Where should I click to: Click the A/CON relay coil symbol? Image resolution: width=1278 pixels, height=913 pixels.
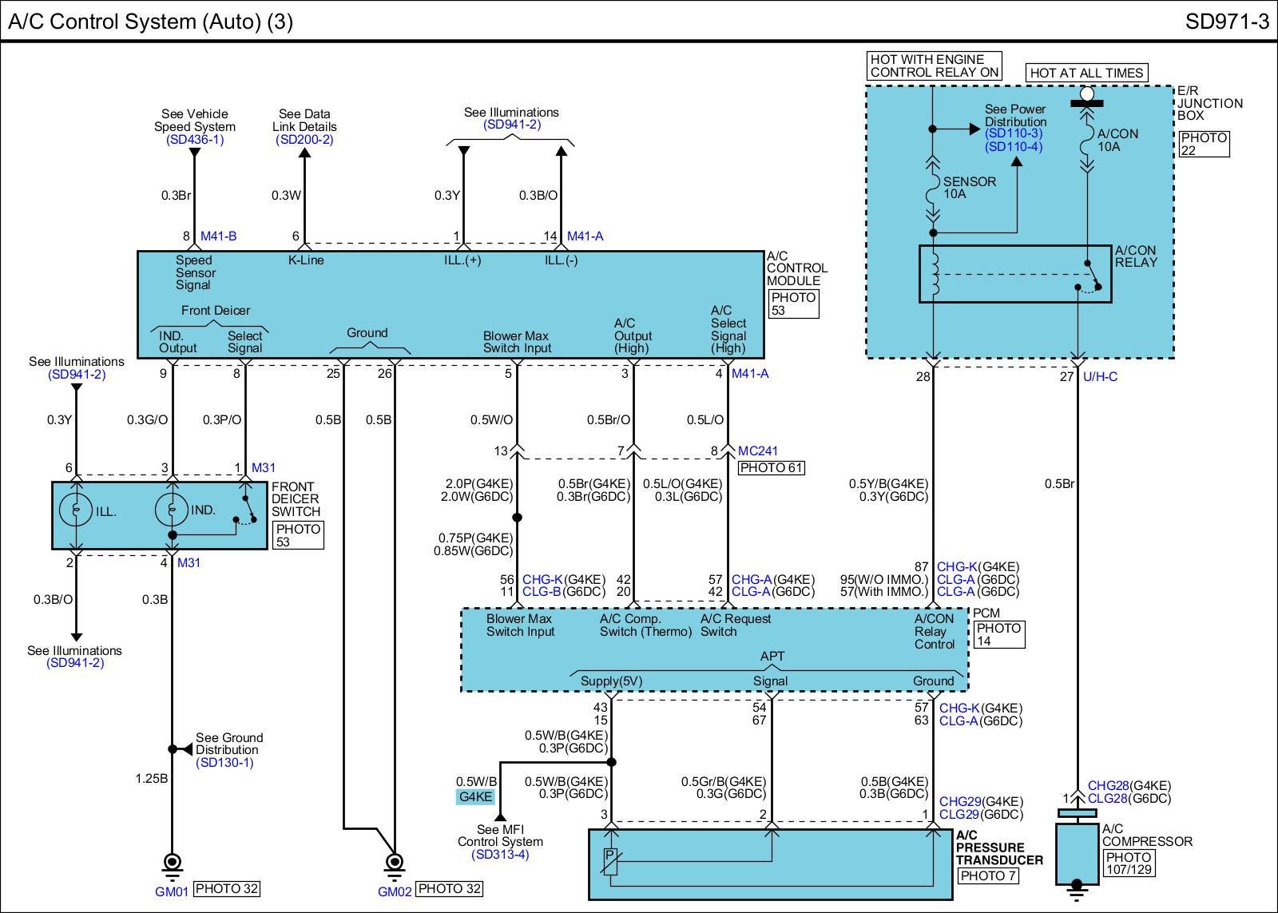pyautogui.click(x=934, y=274)
